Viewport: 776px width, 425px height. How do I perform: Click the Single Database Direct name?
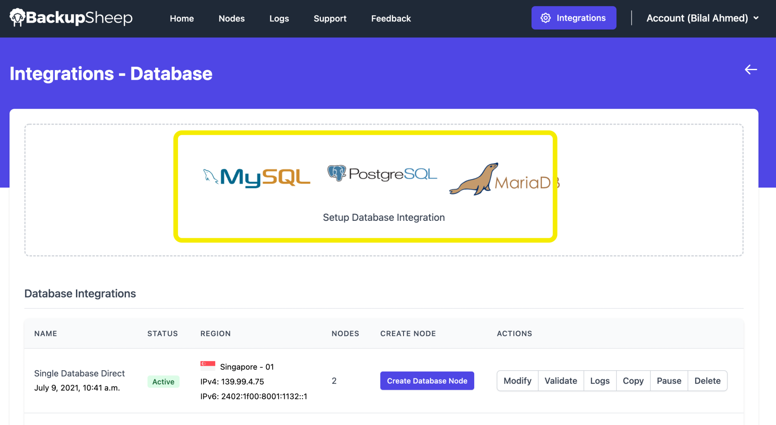pyautogui.click(x=79, y=373)
